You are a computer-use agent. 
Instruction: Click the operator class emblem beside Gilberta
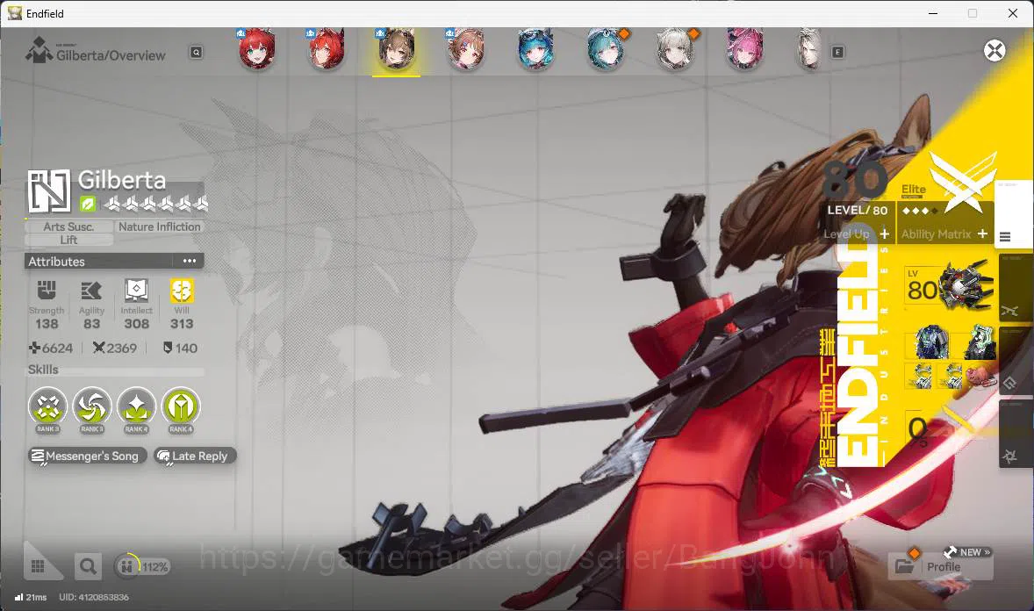(49, 191)
